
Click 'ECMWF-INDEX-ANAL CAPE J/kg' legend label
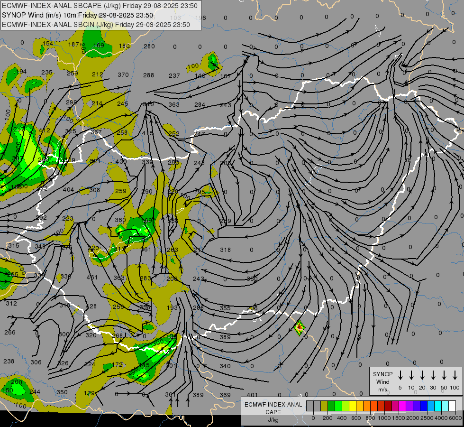pos(273,412)
